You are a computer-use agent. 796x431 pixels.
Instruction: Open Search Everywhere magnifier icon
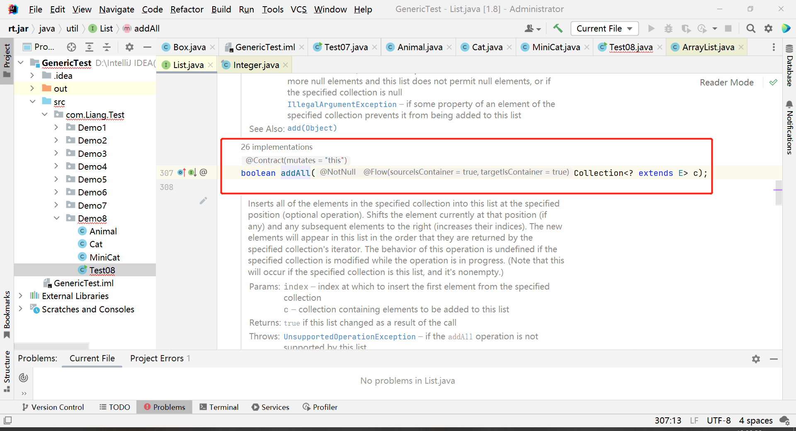click(751, 28)
